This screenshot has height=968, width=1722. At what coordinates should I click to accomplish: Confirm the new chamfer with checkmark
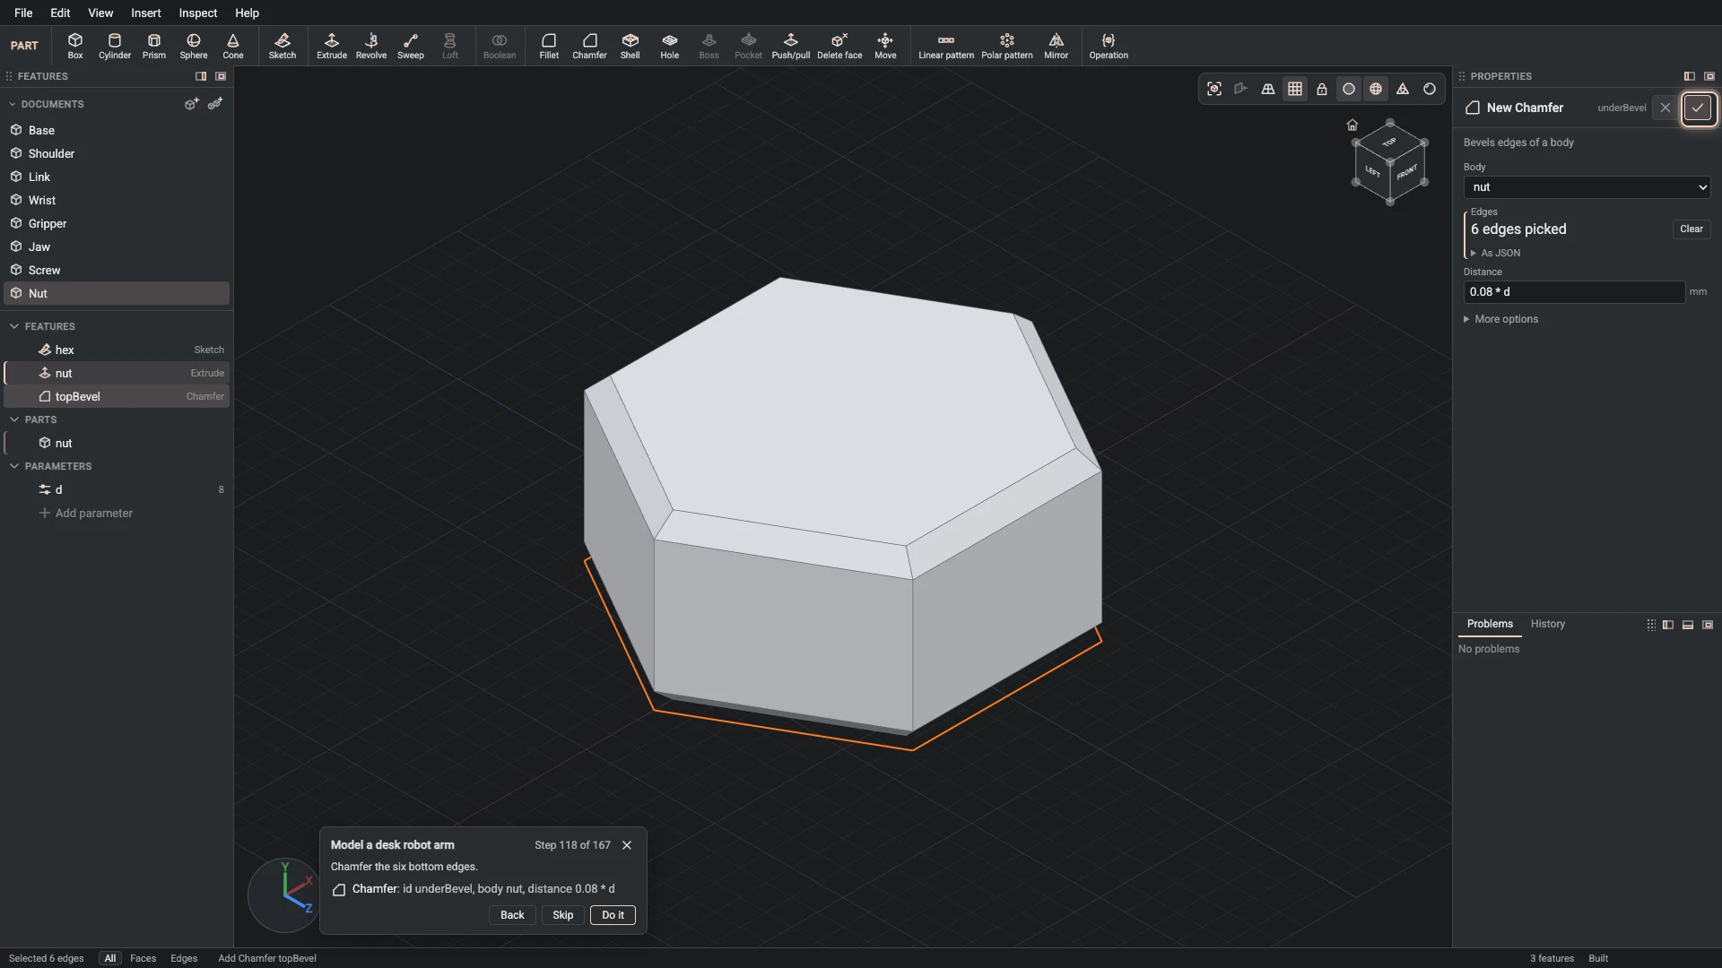click(x=1698, y=108)
